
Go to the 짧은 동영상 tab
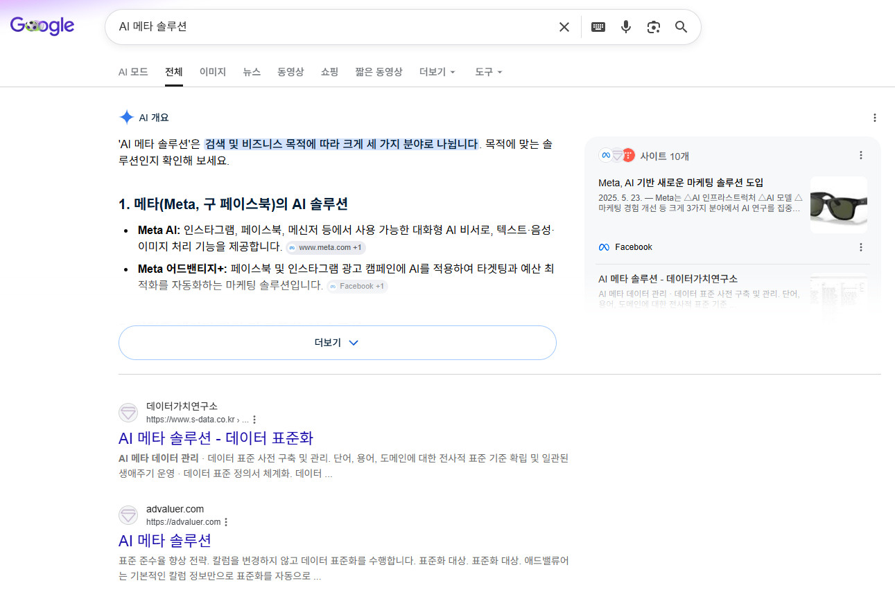[379, 72]
